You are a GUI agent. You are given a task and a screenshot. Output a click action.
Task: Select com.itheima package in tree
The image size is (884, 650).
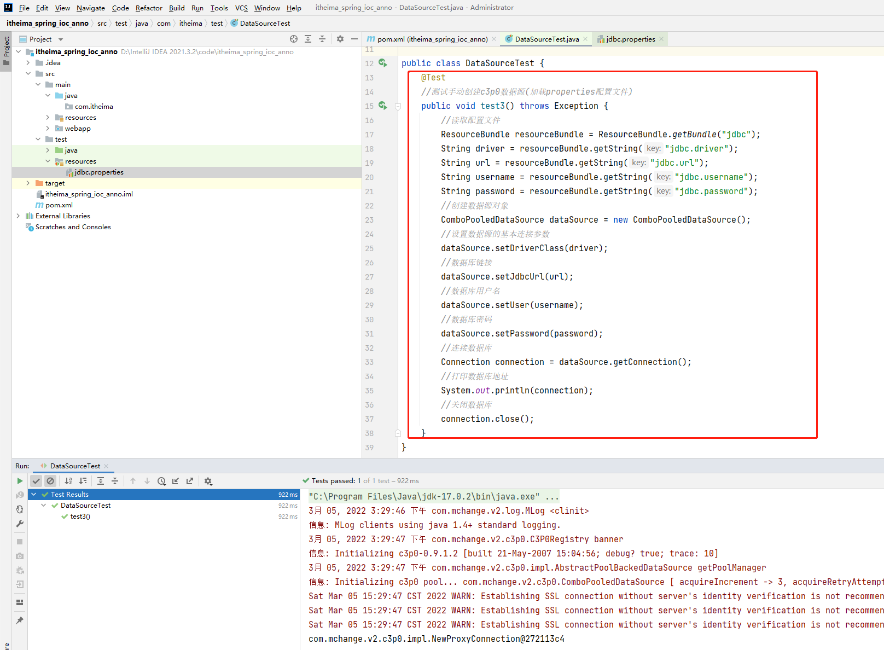tap(187, 106)
